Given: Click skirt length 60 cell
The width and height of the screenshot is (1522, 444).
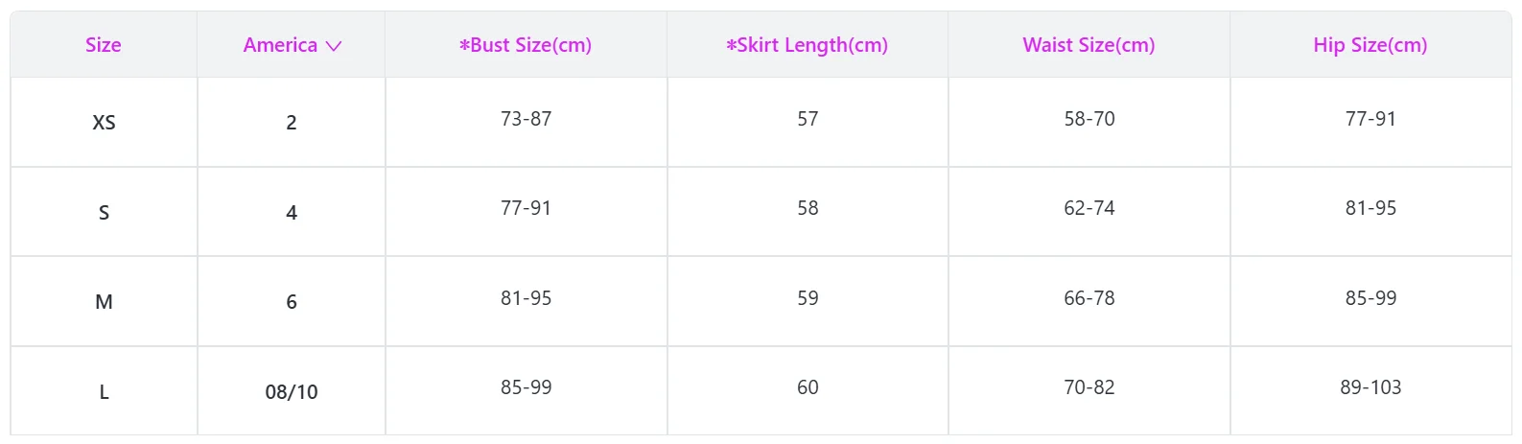Looking at the screenshot, I should pyautogui.click(x=808, y=387).
